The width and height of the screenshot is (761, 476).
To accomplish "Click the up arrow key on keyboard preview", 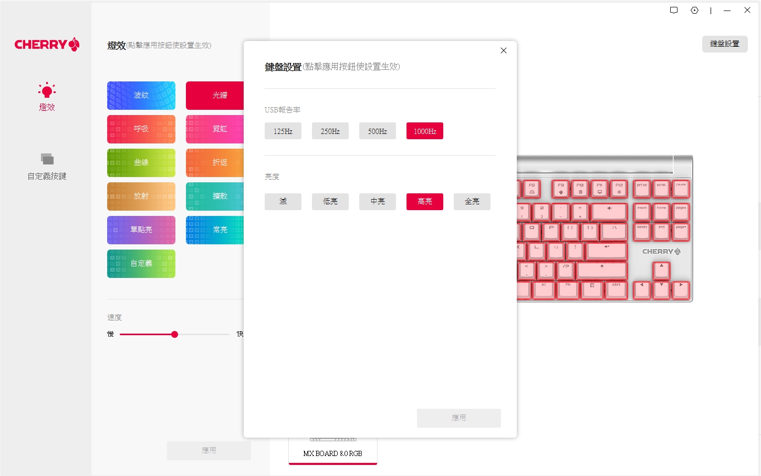I will pos(661,271).
